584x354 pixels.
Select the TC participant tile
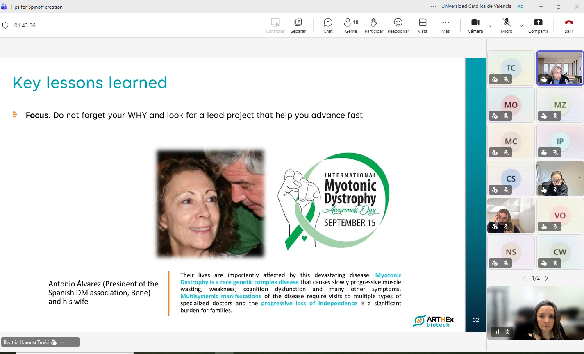[x=511, y=68]
